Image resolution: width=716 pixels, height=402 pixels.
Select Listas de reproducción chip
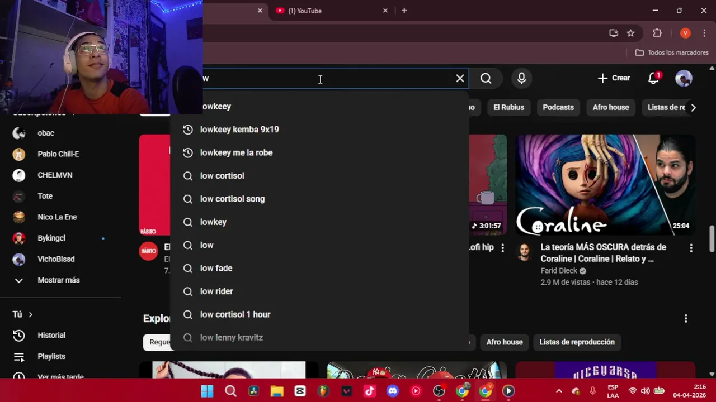pos(577,342)
